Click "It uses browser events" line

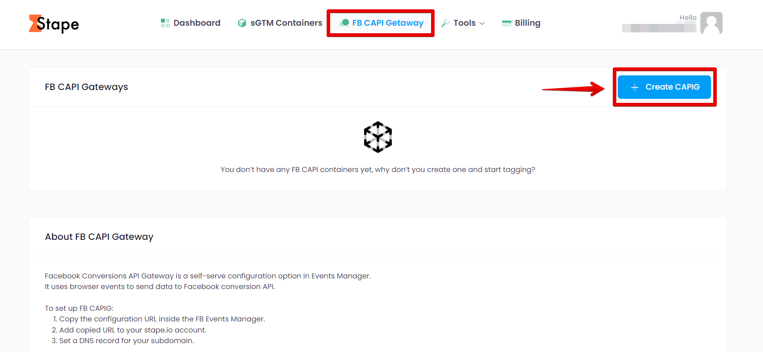coord(160,286)
